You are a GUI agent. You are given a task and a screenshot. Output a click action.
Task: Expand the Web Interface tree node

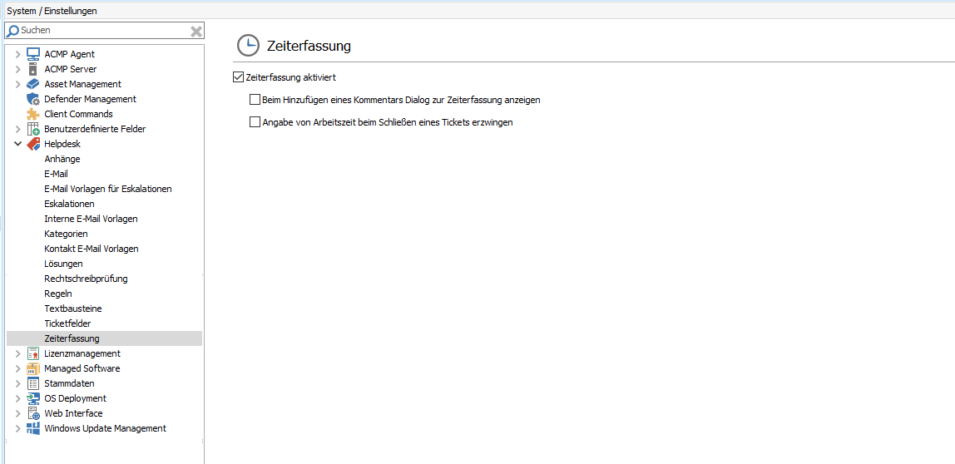[x=18, y=413]
